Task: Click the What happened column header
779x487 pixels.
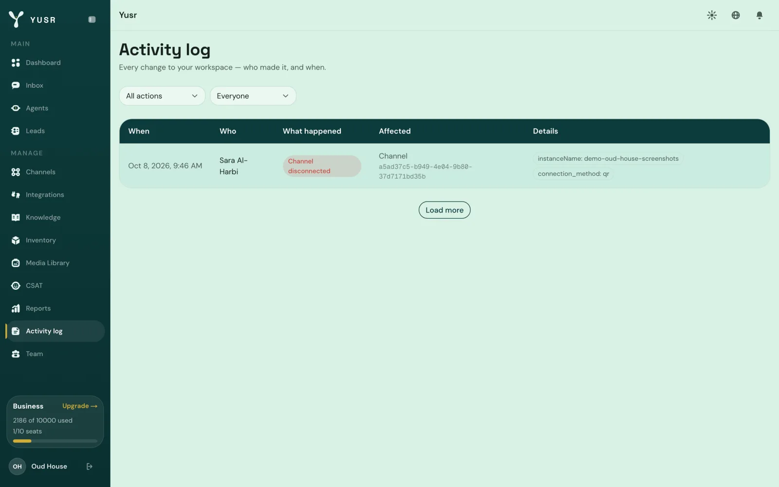Action: pos(312,131)
